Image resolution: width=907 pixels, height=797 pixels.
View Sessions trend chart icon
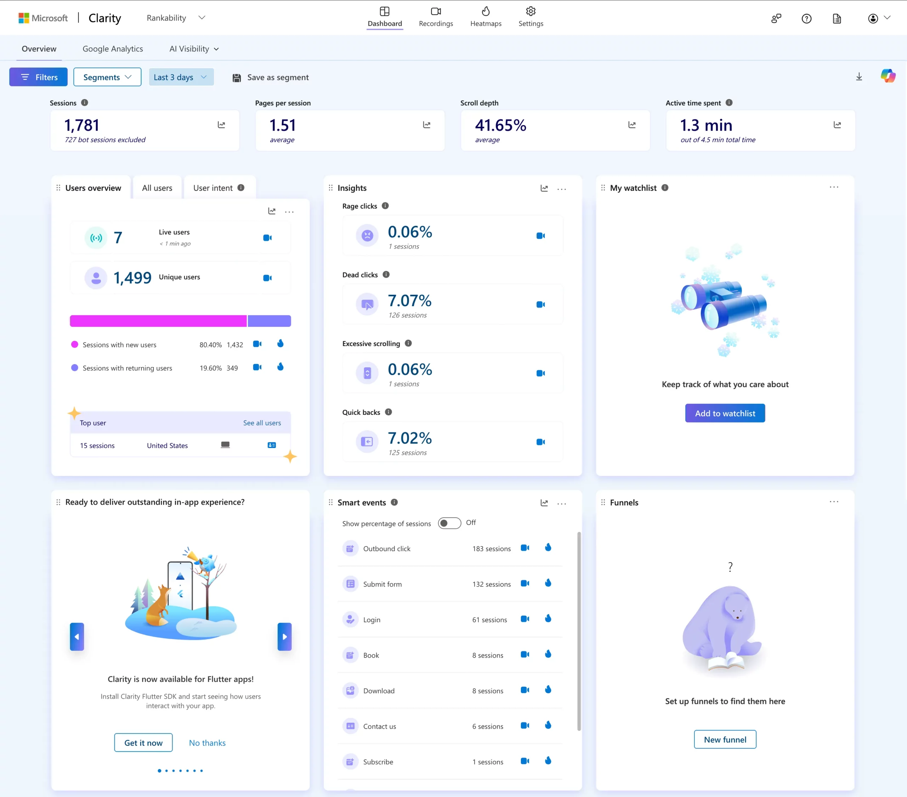pyautogui.click(x=221, y=125)
